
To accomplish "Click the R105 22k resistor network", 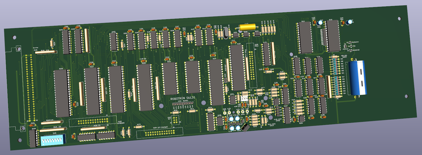I will coord(94,128).
